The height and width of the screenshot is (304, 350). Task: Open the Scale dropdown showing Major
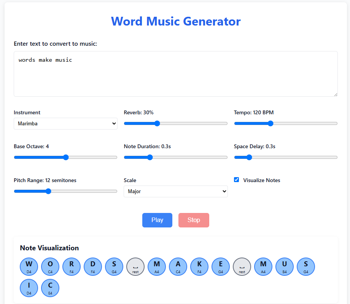point(176,191)
